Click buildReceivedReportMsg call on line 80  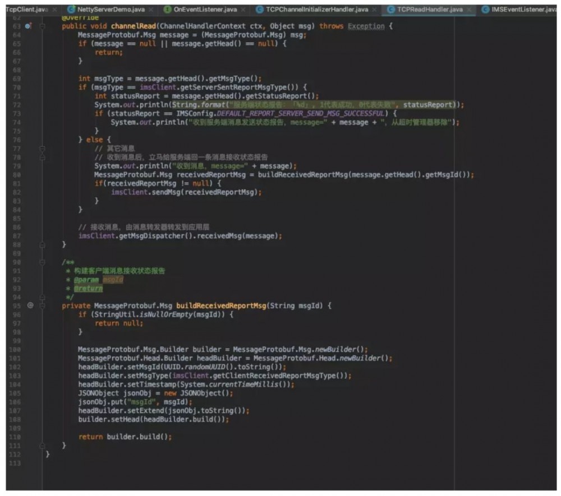tap(304, 175)
